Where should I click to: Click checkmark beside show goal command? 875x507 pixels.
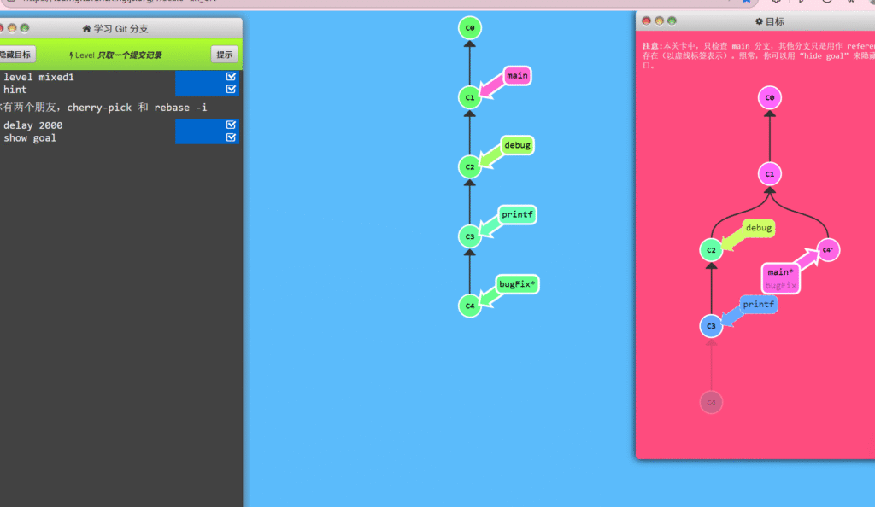231,137
